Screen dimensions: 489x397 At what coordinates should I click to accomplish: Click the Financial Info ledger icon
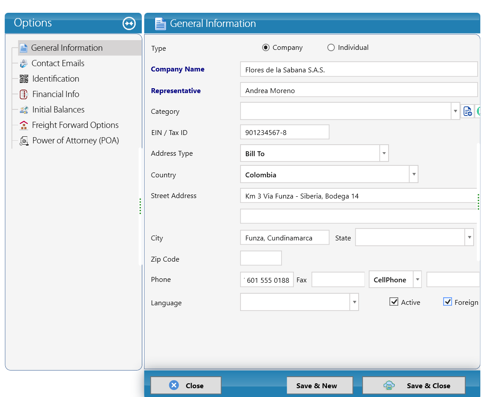point(24,94)
